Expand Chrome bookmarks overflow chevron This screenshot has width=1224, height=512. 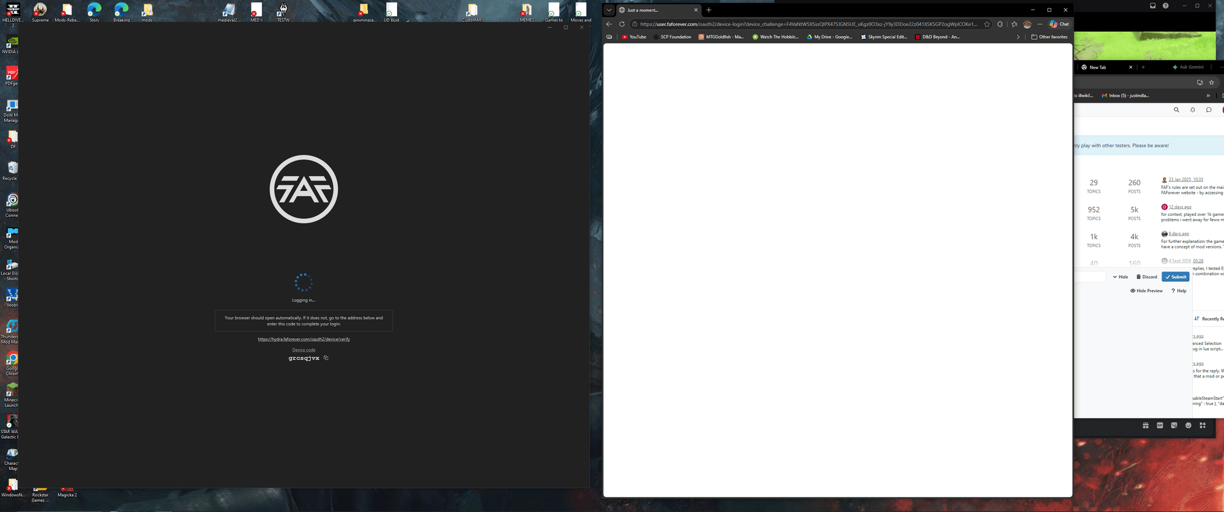click(1208, 95)
